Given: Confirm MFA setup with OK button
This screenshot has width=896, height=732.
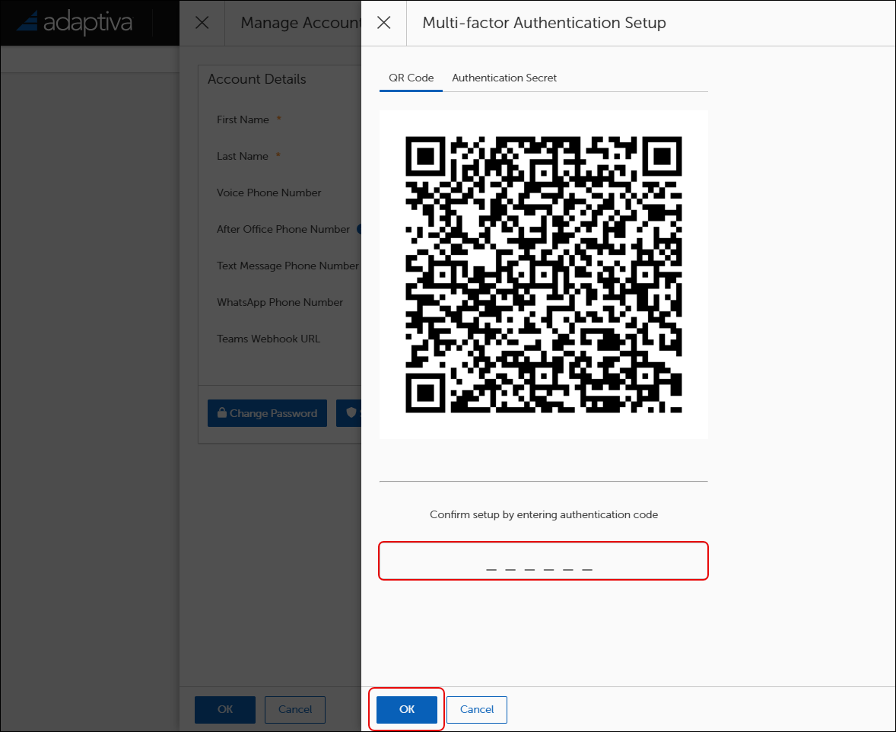Looking at the screenshot, I should (406, 709).
